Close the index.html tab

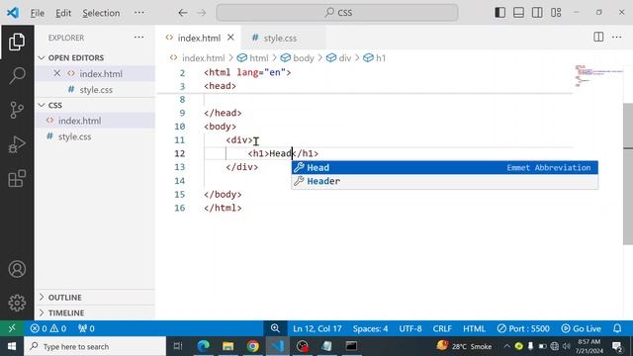point(230,38)
